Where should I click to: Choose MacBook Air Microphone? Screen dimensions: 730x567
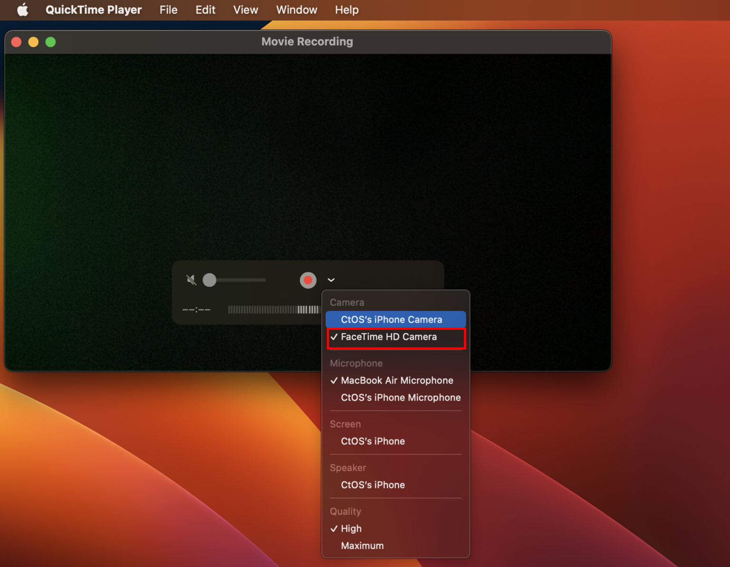[x=396, y=380]
